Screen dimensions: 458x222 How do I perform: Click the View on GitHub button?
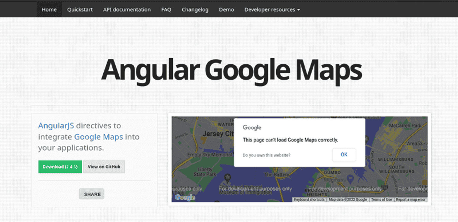pos(104,167)
